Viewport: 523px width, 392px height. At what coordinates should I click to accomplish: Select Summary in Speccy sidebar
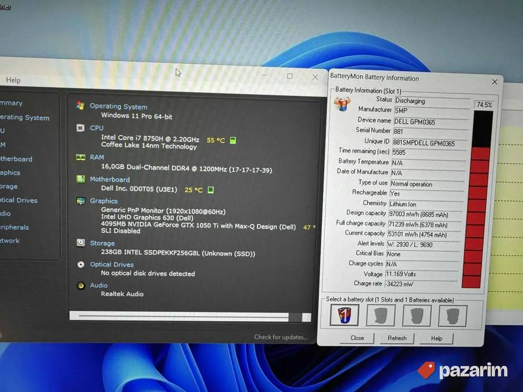pyautogui.click(x=12, y=103)
